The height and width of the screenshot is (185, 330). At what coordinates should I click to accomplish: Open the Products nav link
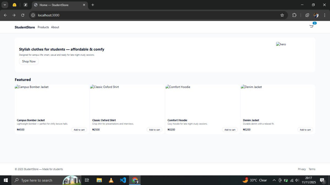point(43,27)
